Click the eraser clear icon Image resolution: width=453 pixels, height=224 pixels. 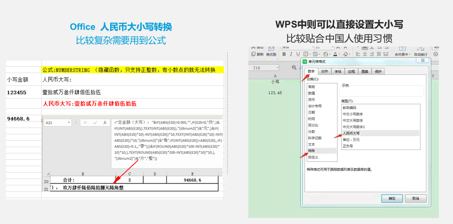click(x=345, y=54)
